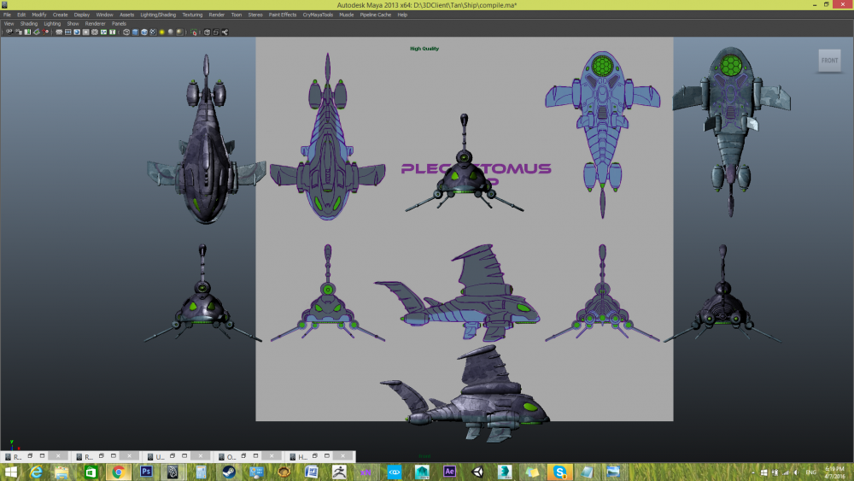The image size is (854, 481).
Task: Open the Lighting/Shading menu
Action: [158, 15]
